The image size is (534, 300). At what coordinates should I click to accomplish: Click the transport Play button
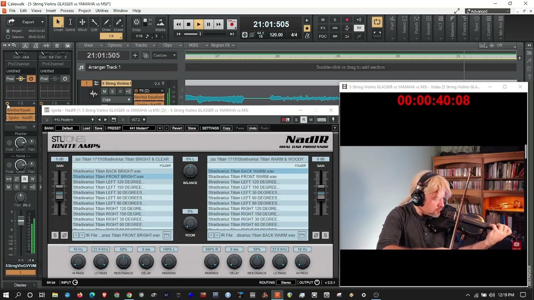(x=199, y=25)
